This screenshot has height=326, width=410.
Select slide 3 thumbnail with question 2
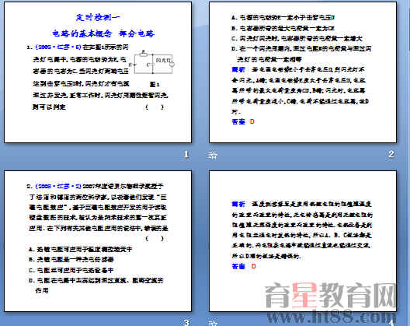(98, 241)
